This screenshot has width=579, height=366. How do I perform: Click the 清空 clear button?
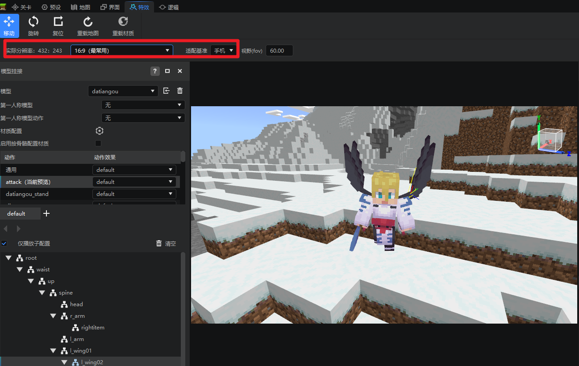tap(166, 243)
